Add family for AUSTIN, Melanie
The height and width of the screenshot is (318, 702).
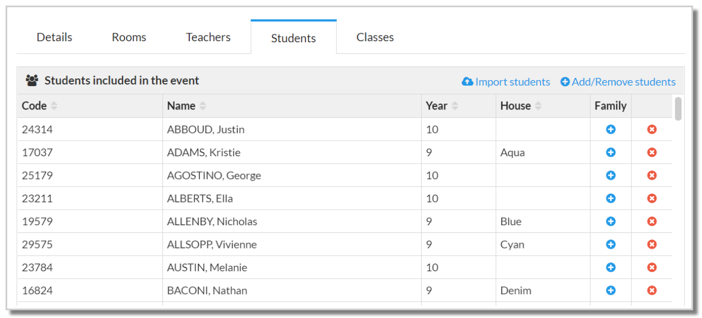click(611, 267)
